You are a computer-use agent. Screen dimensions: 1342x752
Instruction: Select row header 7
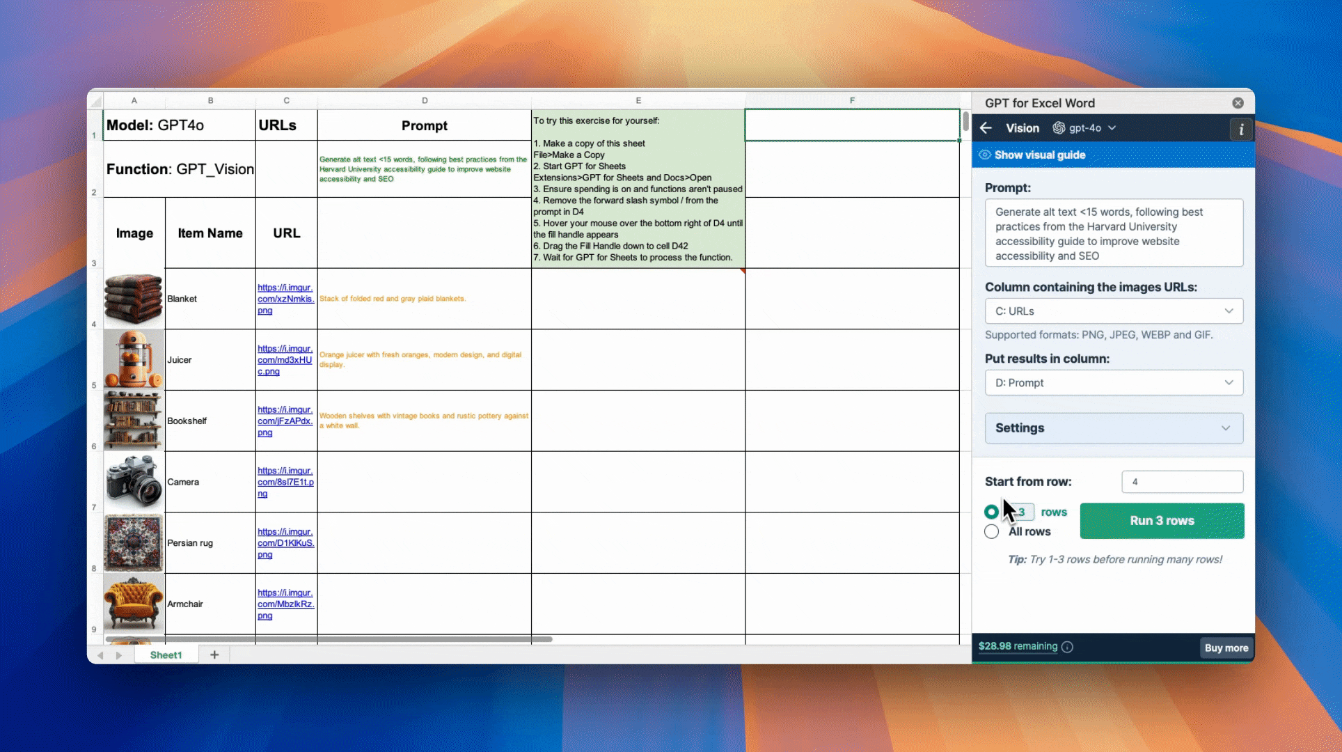[x=95, y=482]
